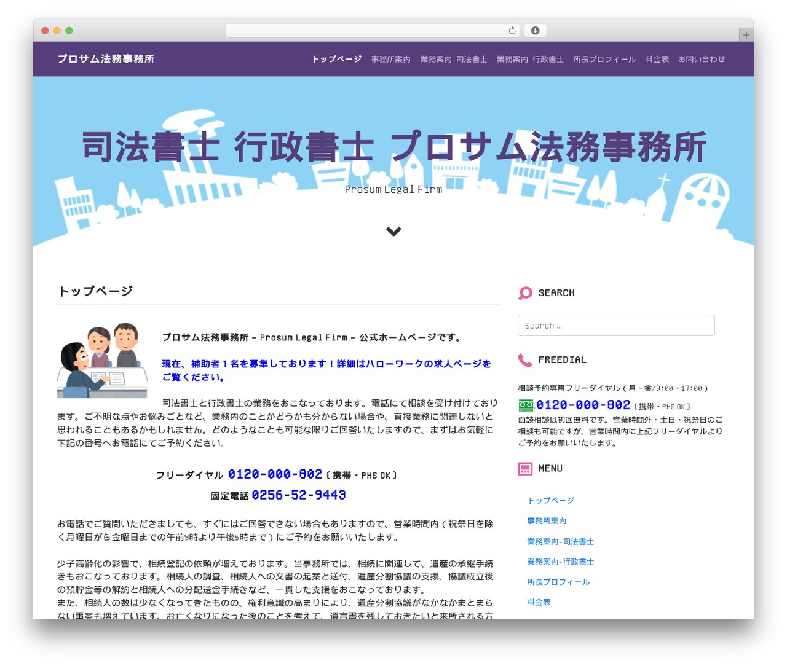Click sidebar menu link 業務案内-行政書士
Screen dimensions: 787x666
560,562
